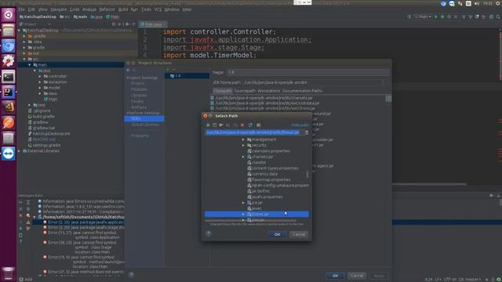This screenshot has width=502, height=282.
Task: Click the Refresh icon in Select Path toolbar
Action: pyautogui.click(x=250, y=125)
